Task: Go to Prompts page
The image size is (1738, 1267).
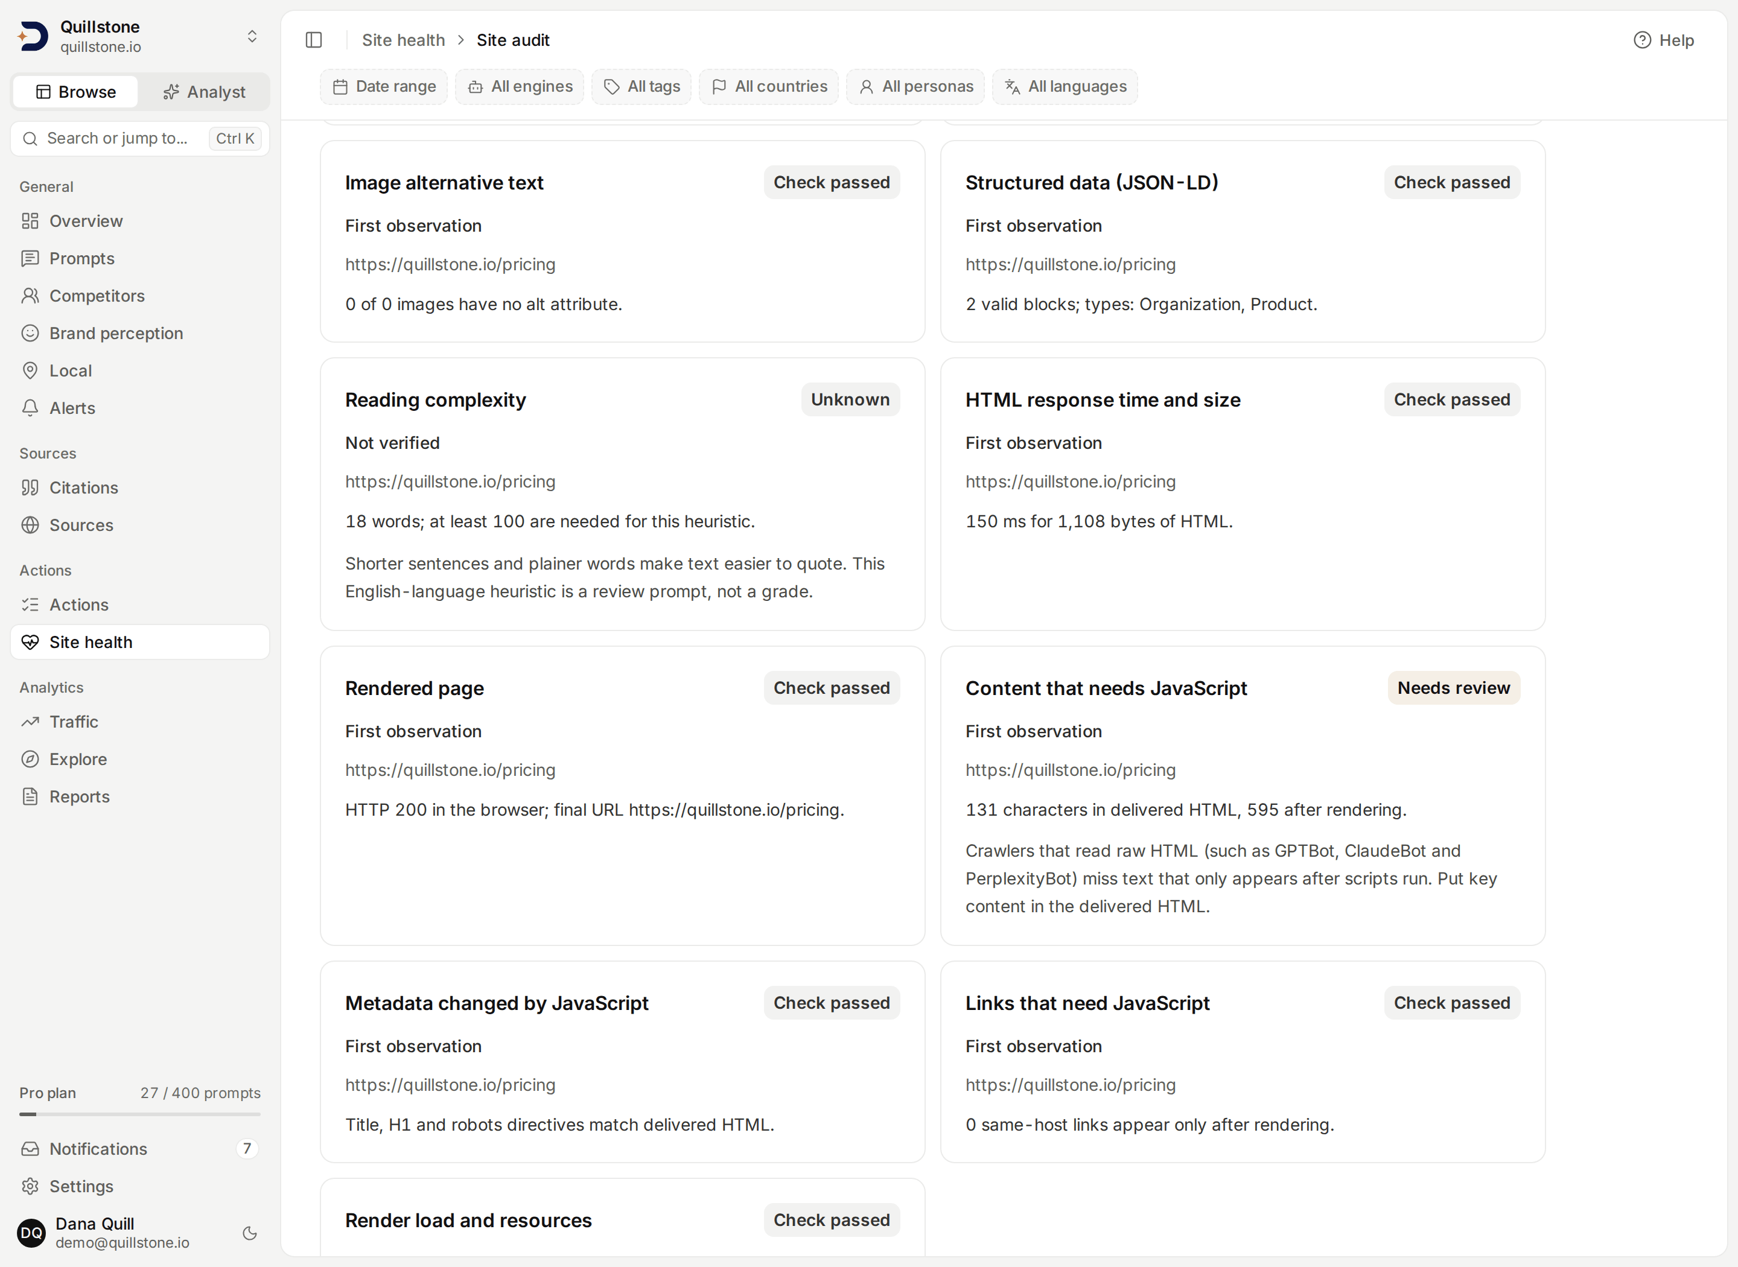Action: [x=141, y=258]
